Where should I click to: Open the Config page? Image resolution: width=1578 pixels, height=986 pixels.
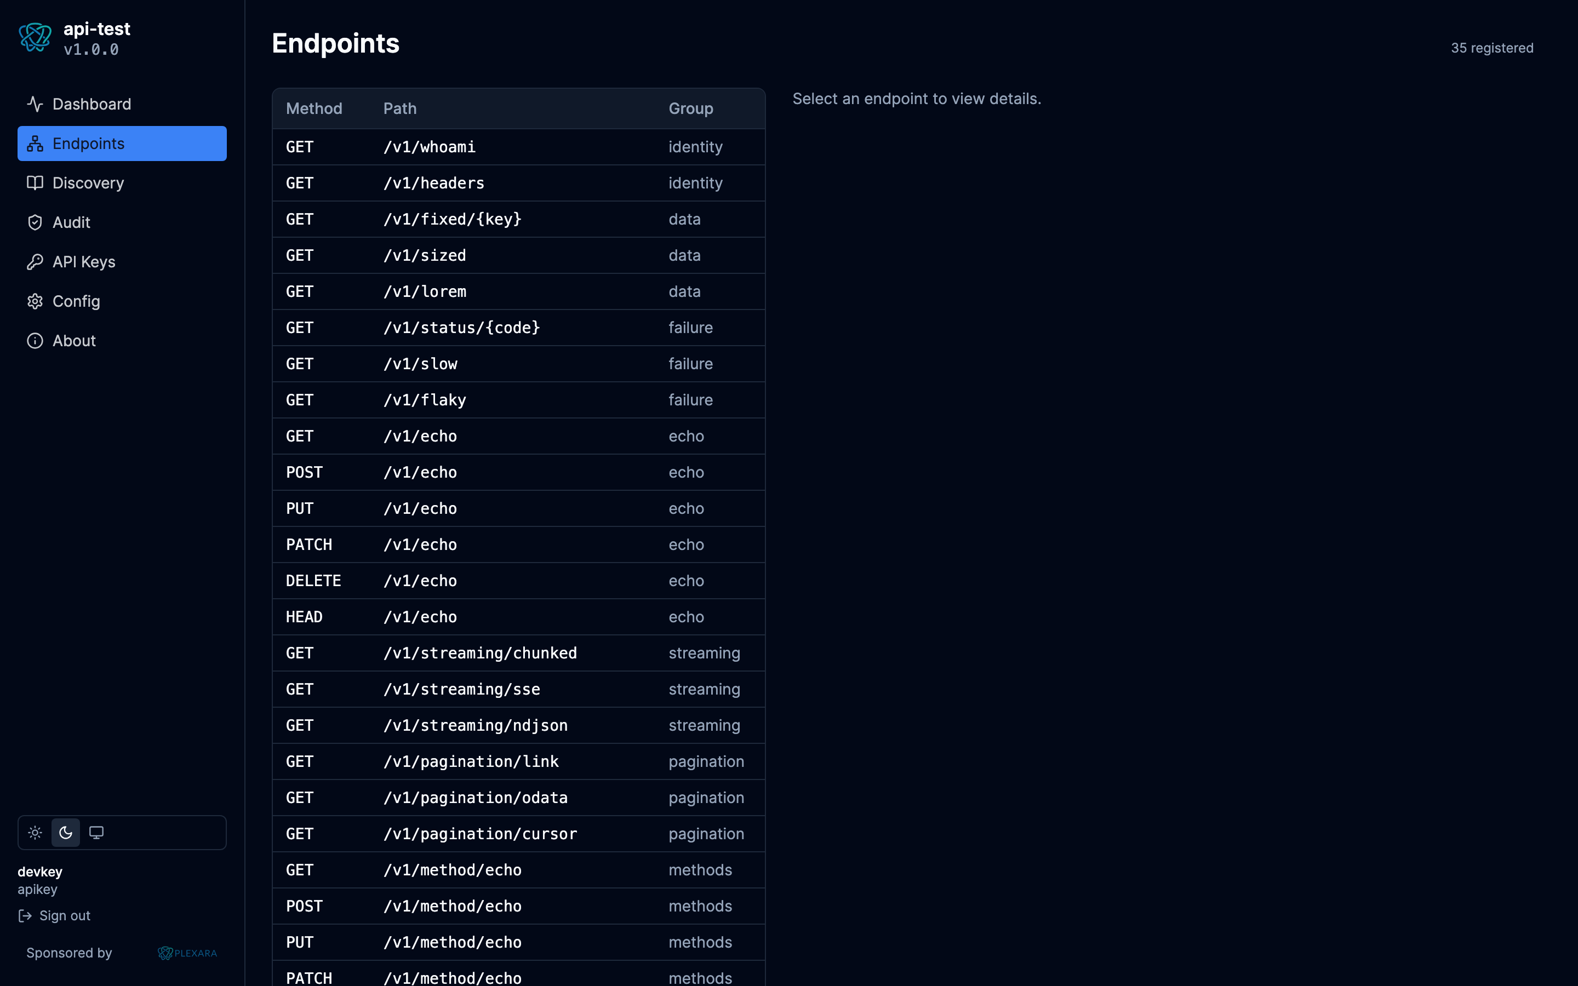tap(122, 301)
